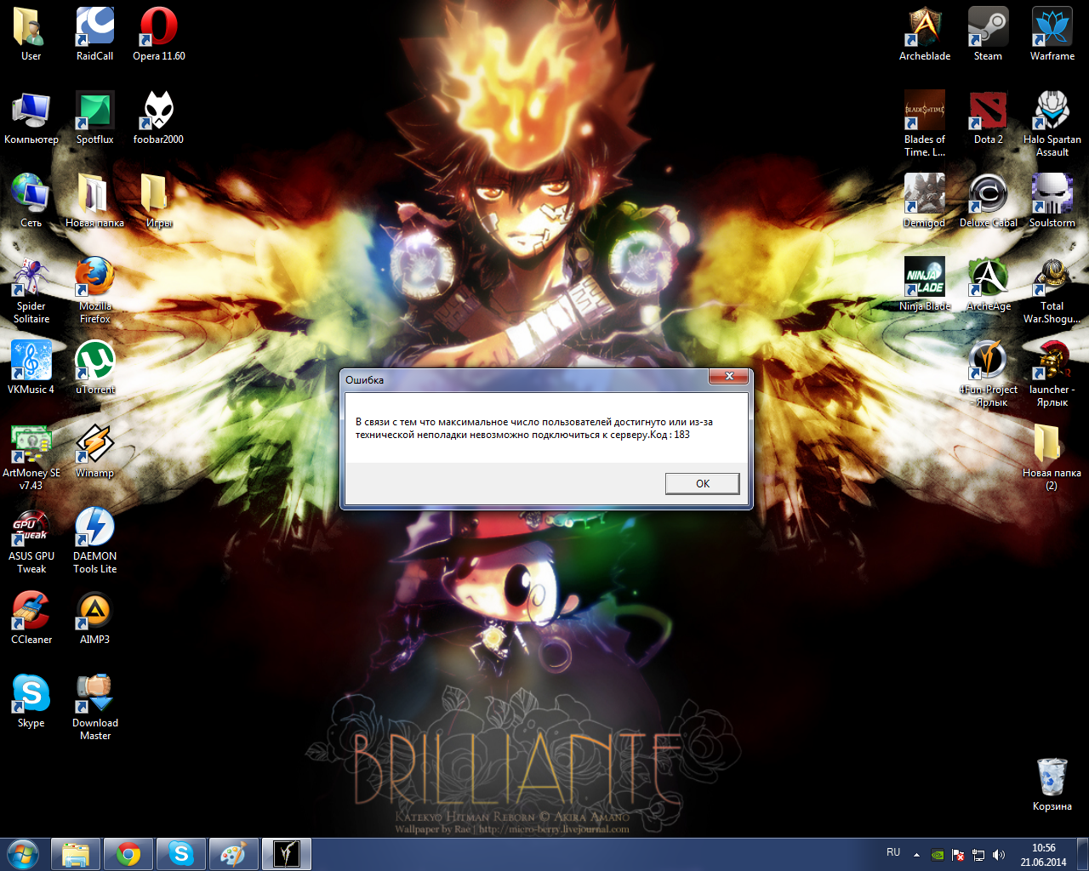Open NVIDIA tray icon

click(938, 855)
